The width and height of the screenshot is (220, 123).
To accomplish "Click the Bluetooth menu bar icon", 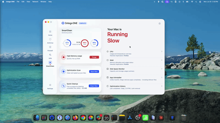I will coord(183,2).
